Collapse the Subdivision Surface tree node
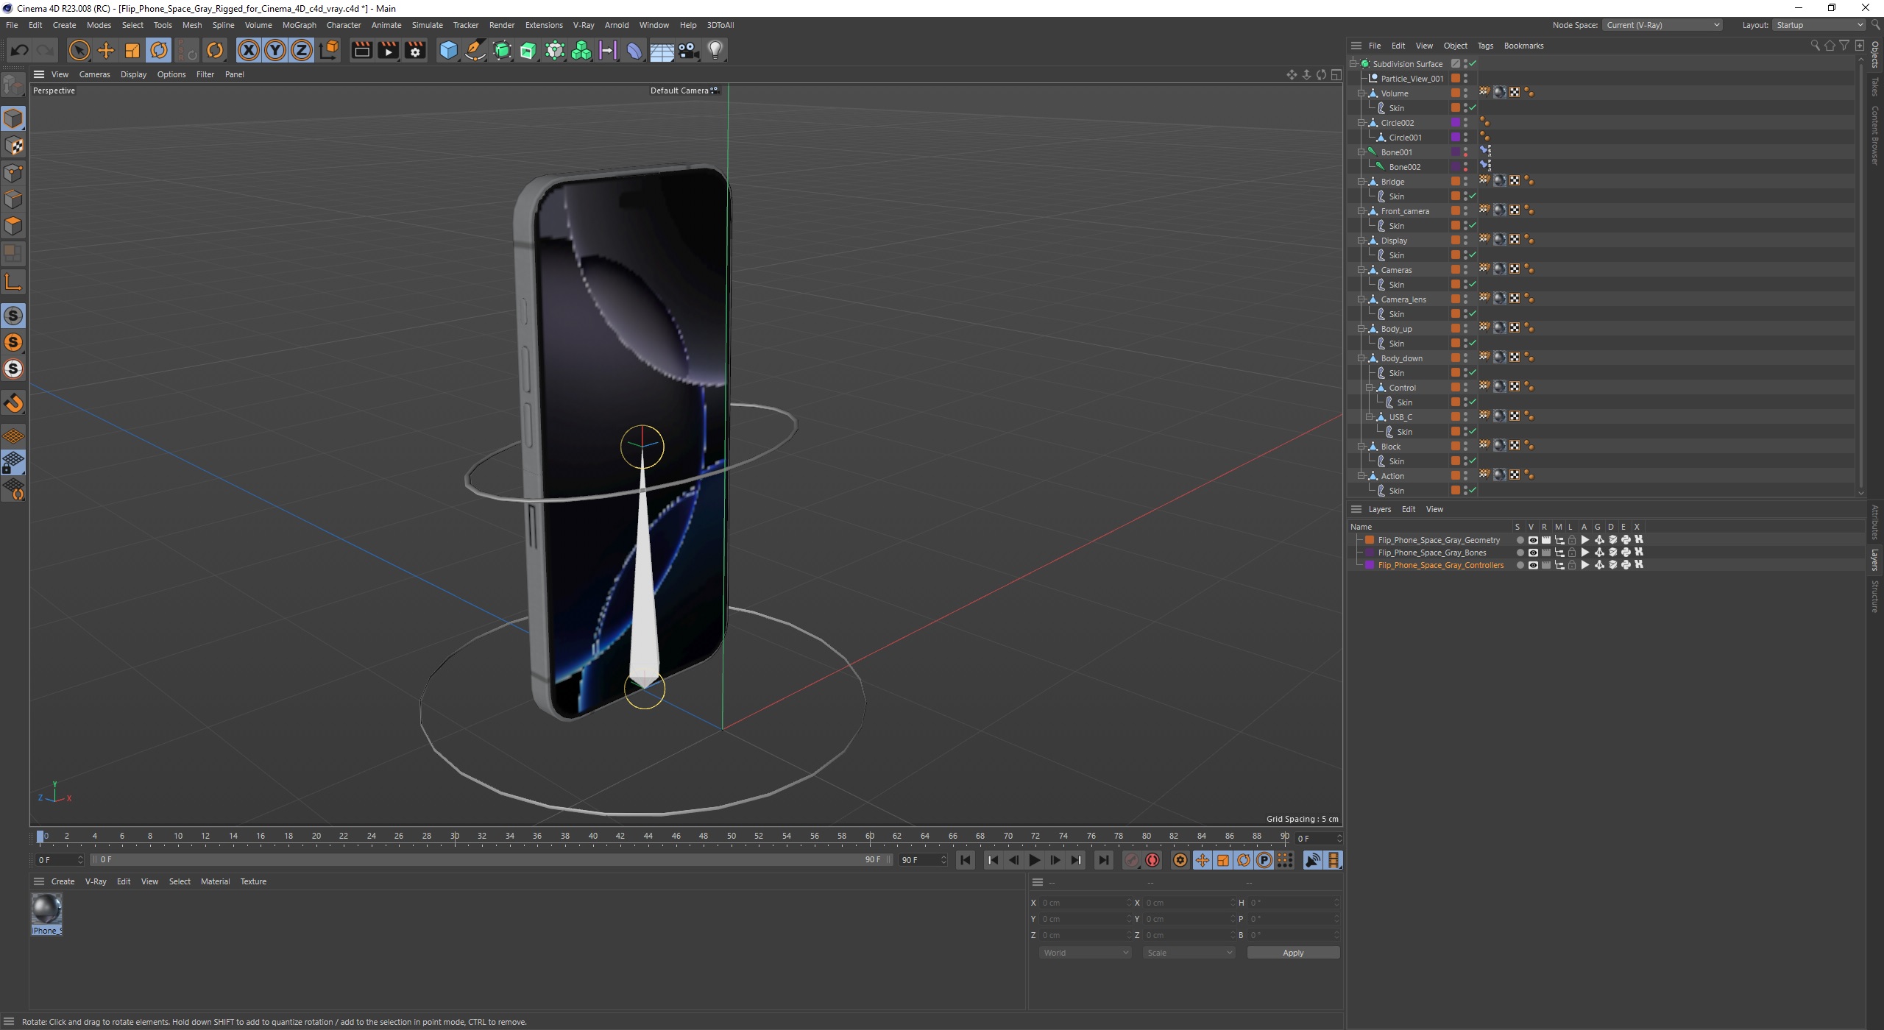Screen dimensions: 1884x1030 (x=1353, y=64)
